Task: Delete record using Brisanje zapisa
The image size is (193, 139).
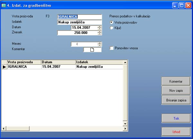Action: click(176, 100)
